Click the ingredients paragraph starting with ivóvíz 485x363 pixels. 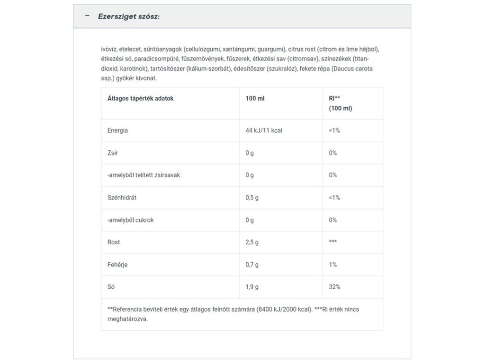tap(240, 63)
